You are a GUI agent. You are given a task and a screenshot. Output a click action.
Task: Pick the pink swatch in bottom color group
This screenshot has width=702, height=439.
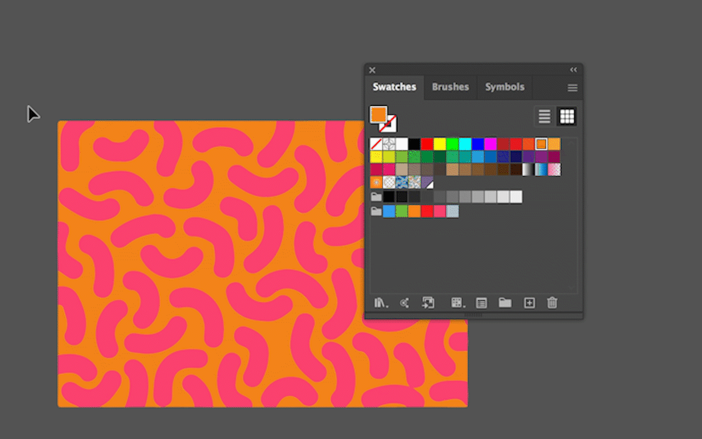pyautogui.click(x=440, y=211)
